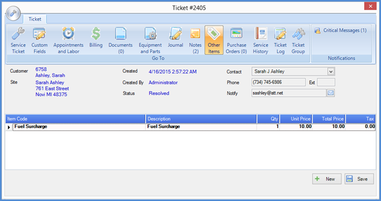Viewport: 381px width, 201px height.
Task: Click the Total Price cell 10.00
Action: tap(329, 127)
